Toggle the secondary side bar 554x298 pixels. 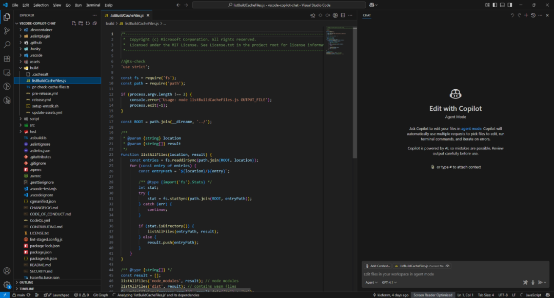510,5
